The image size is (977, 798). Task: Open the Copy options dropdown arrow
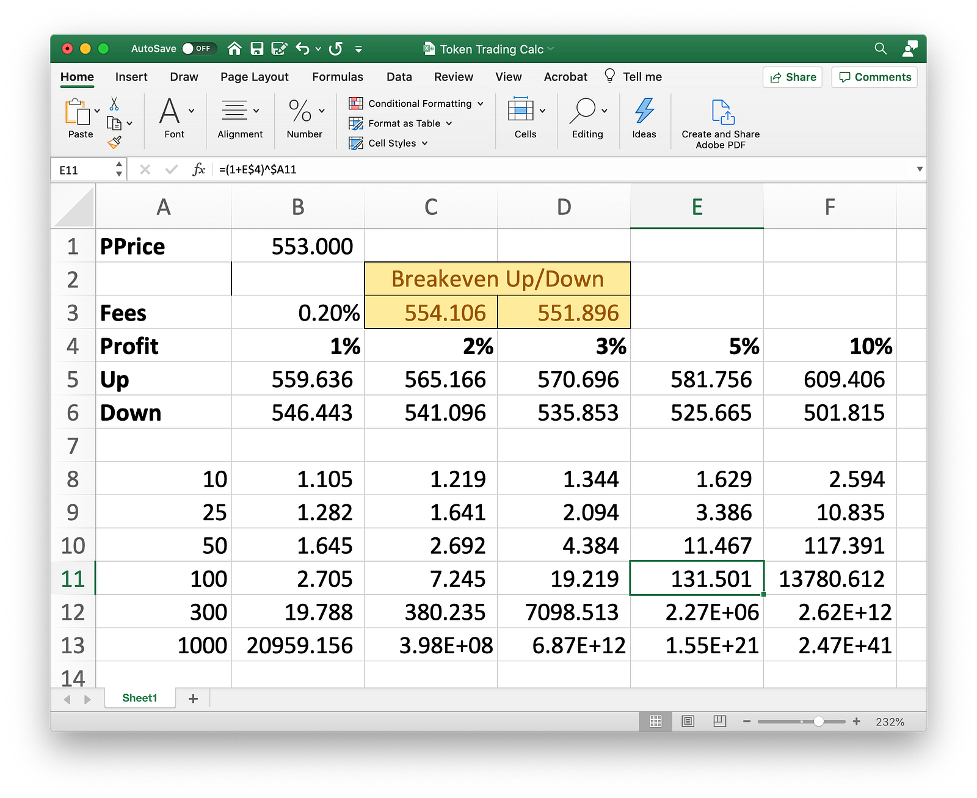(129, 123)
